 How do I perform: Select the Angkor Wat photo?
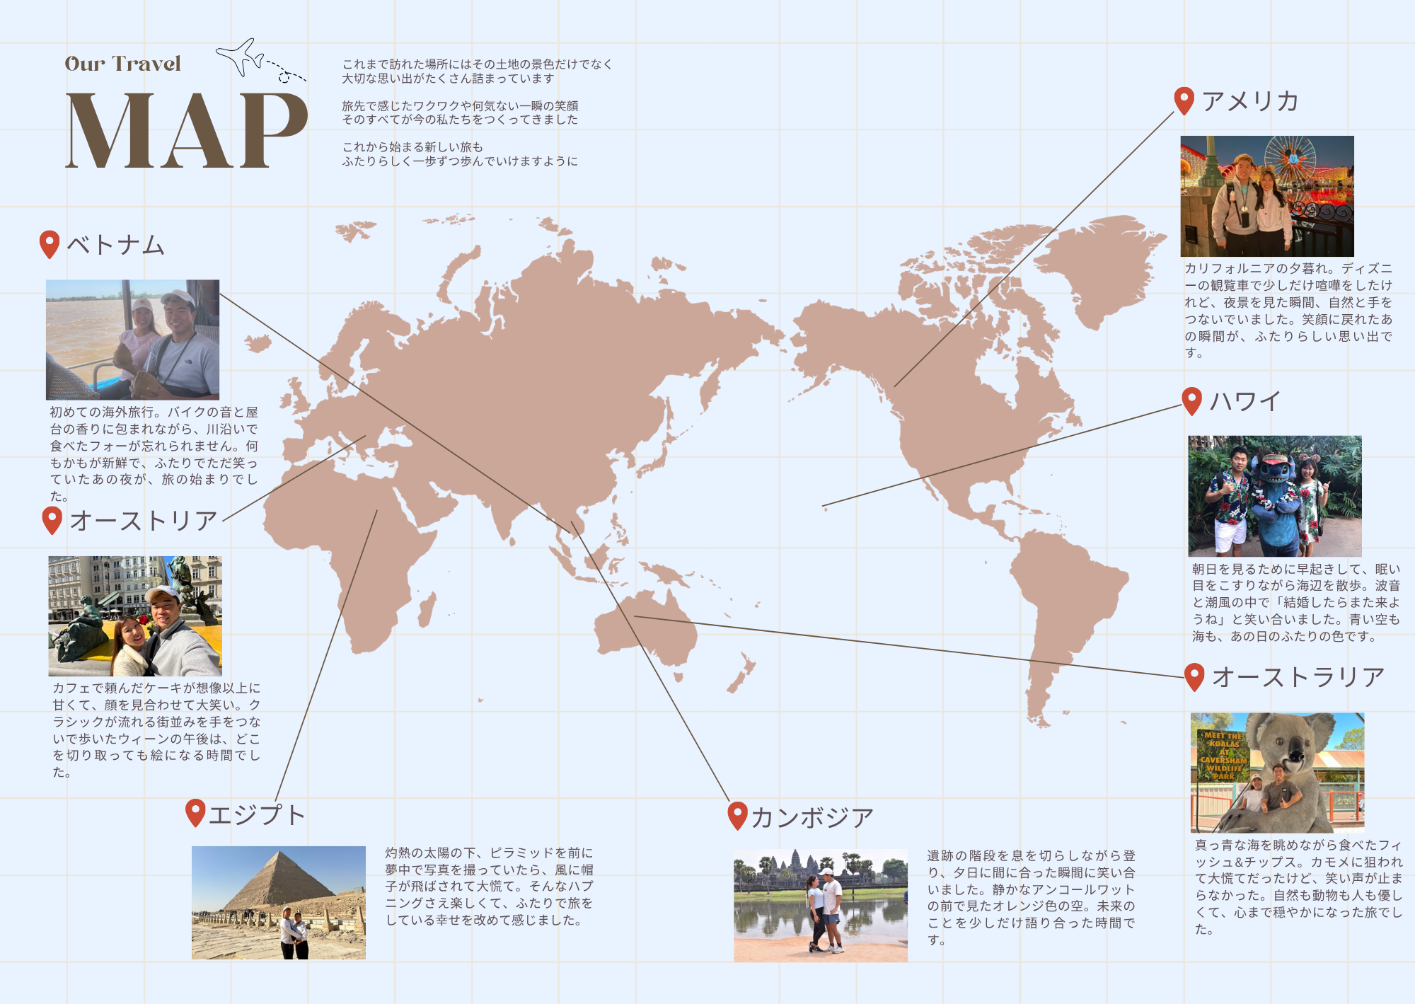821,906
